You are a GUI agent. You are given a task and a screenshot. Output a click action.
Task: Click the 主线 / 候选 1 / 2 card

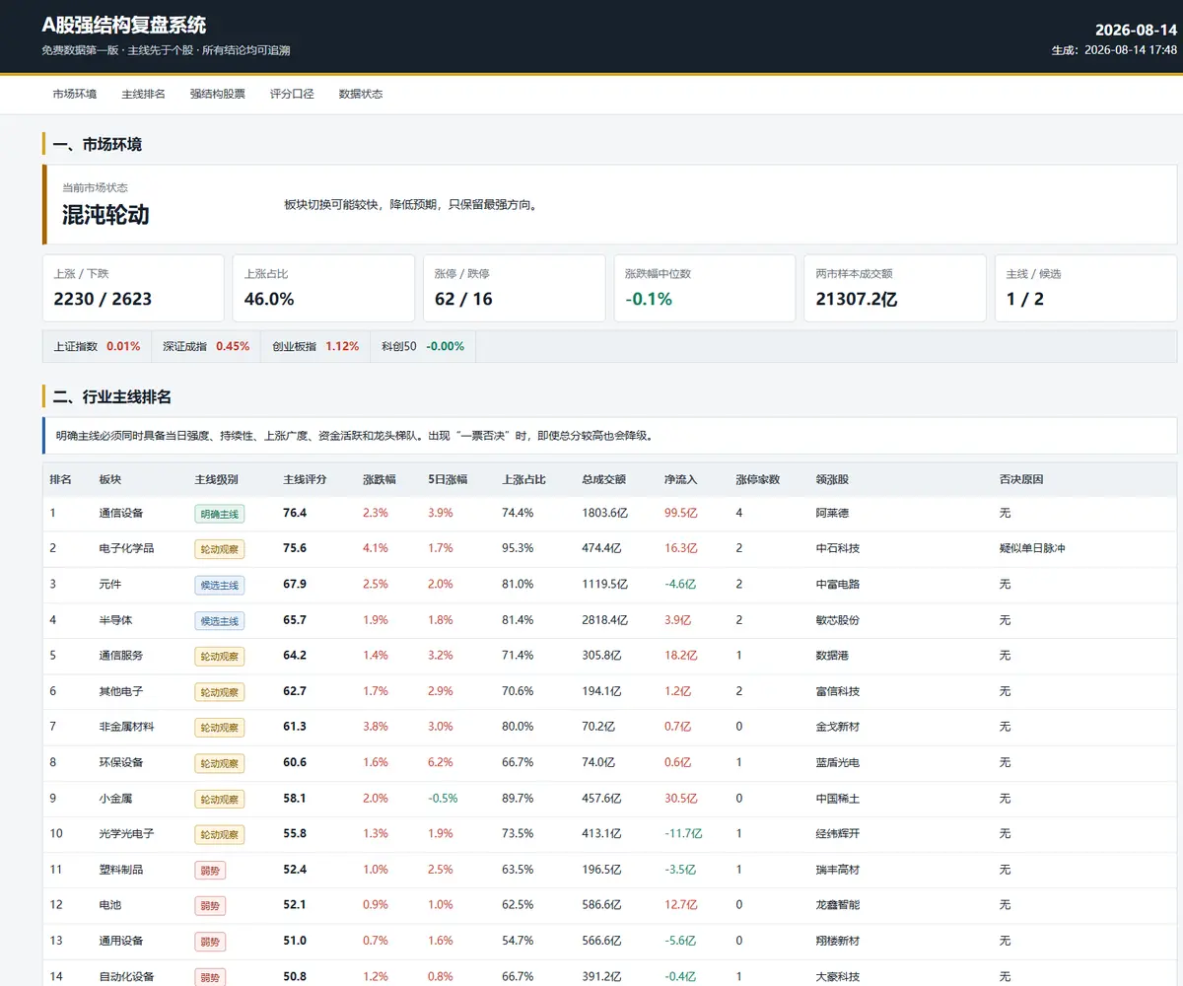[x=1085, y=288]
